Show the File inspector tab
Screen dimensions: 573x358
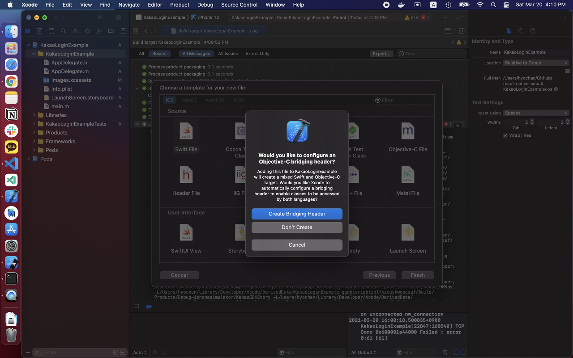pos(509,31)
